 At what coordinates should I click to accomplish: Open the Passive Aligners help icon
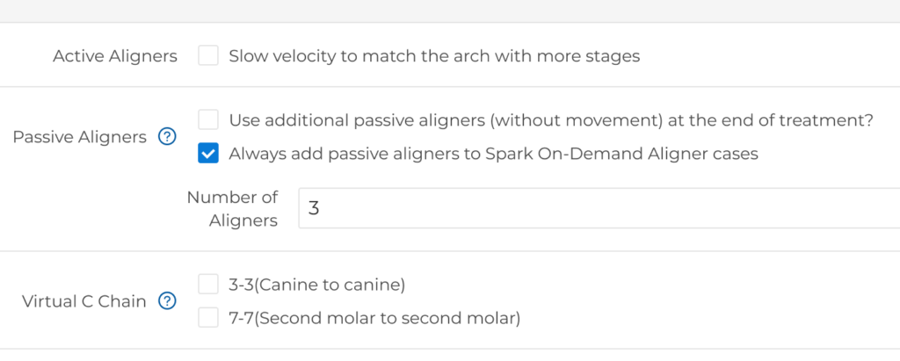(167, 137)
